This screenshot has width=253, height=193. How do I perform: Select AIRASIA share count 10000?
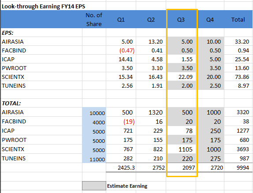(x=97, y=113)
